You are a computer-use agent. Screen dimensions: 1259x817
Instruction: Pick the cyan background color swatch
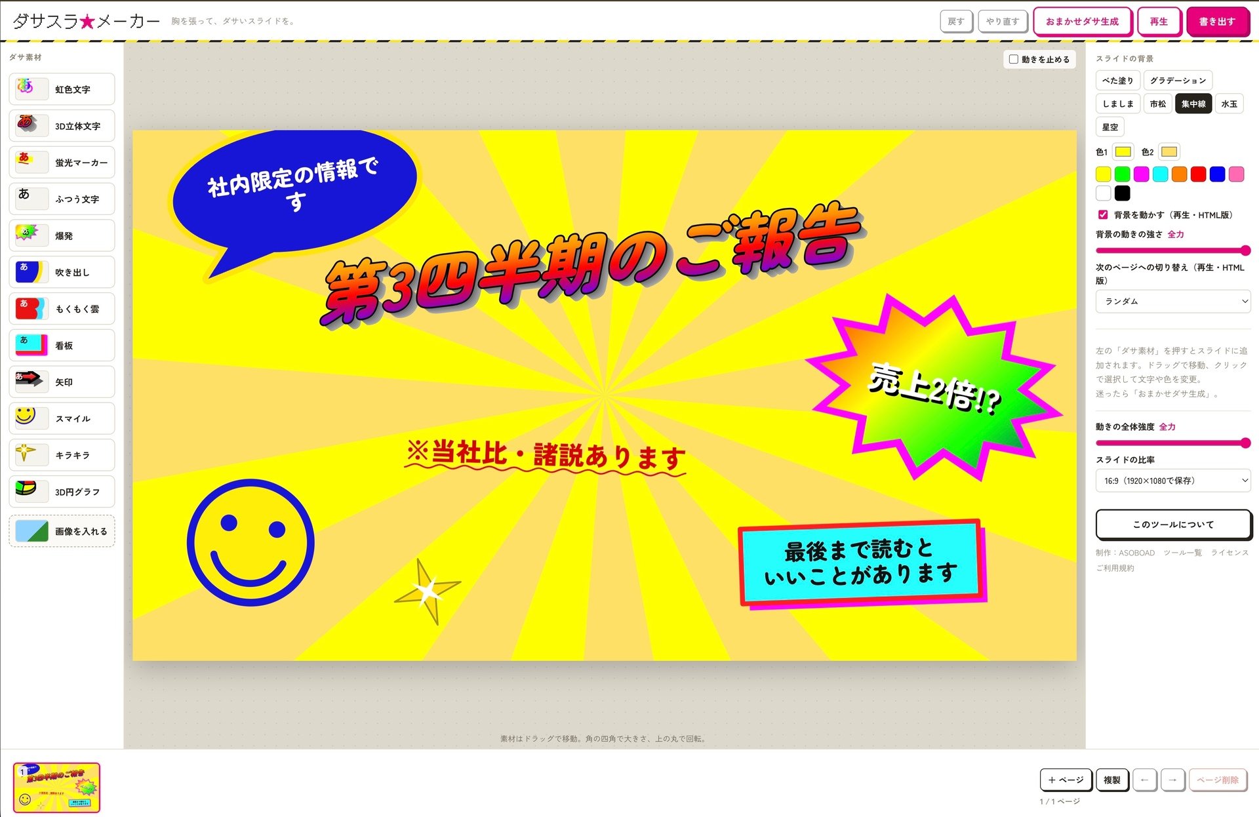1160,174
